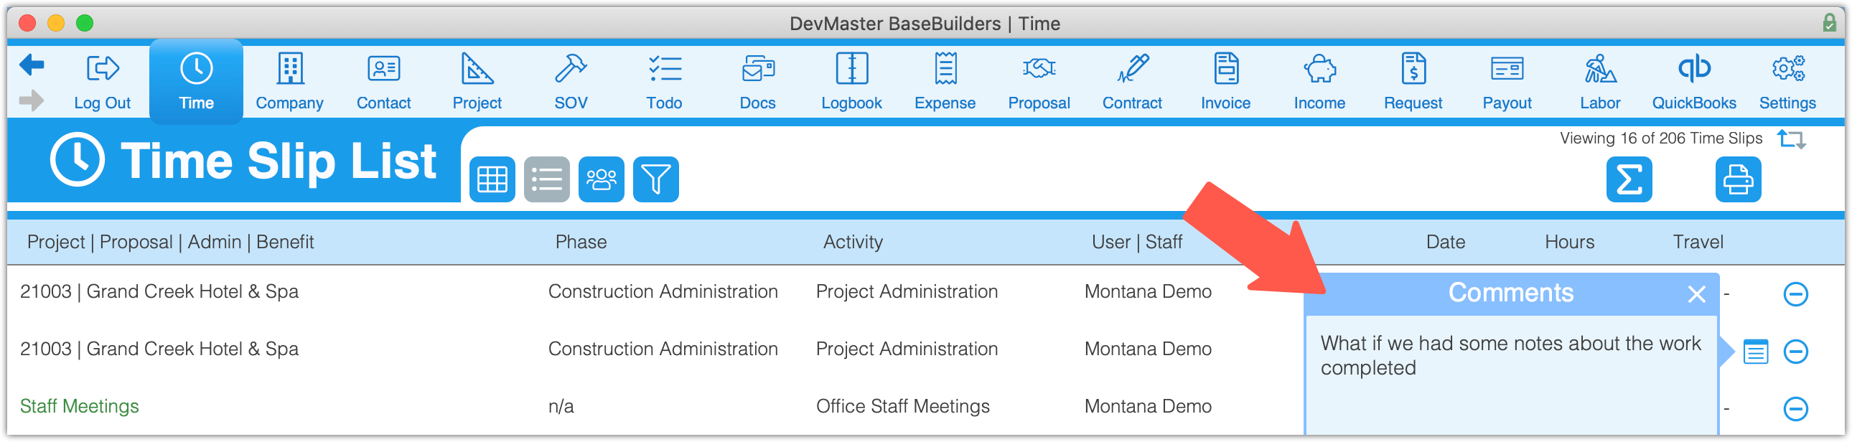Viewport: 1852px width, 442px height.
Task: Open the comment note icon in second row
Action: [x=1756, y=352]
